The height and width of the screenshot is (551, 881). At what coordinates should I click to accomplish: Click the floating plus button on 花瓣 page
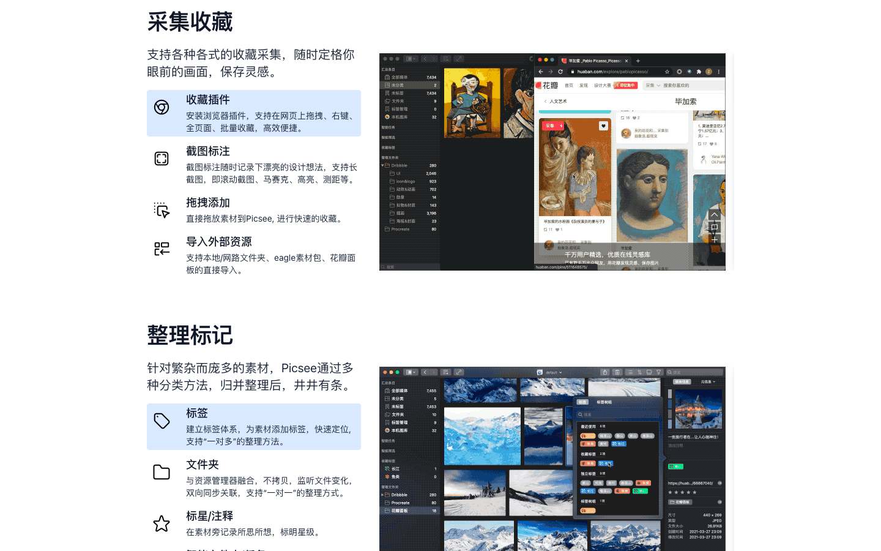(714, 239)
